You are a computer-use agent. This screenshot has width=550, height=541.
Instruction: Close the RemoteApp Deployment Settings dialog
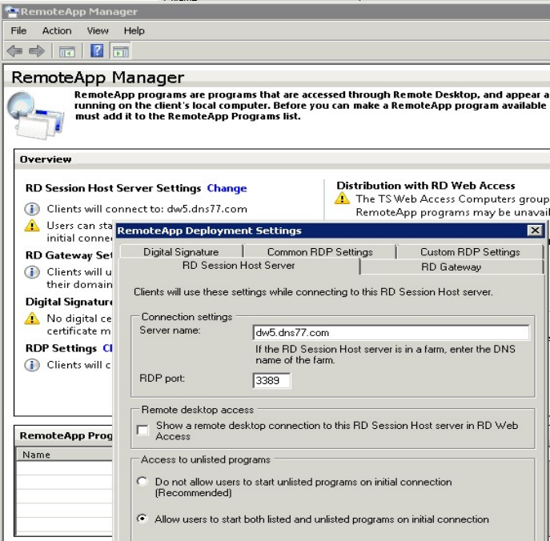[x=535, y=230]
